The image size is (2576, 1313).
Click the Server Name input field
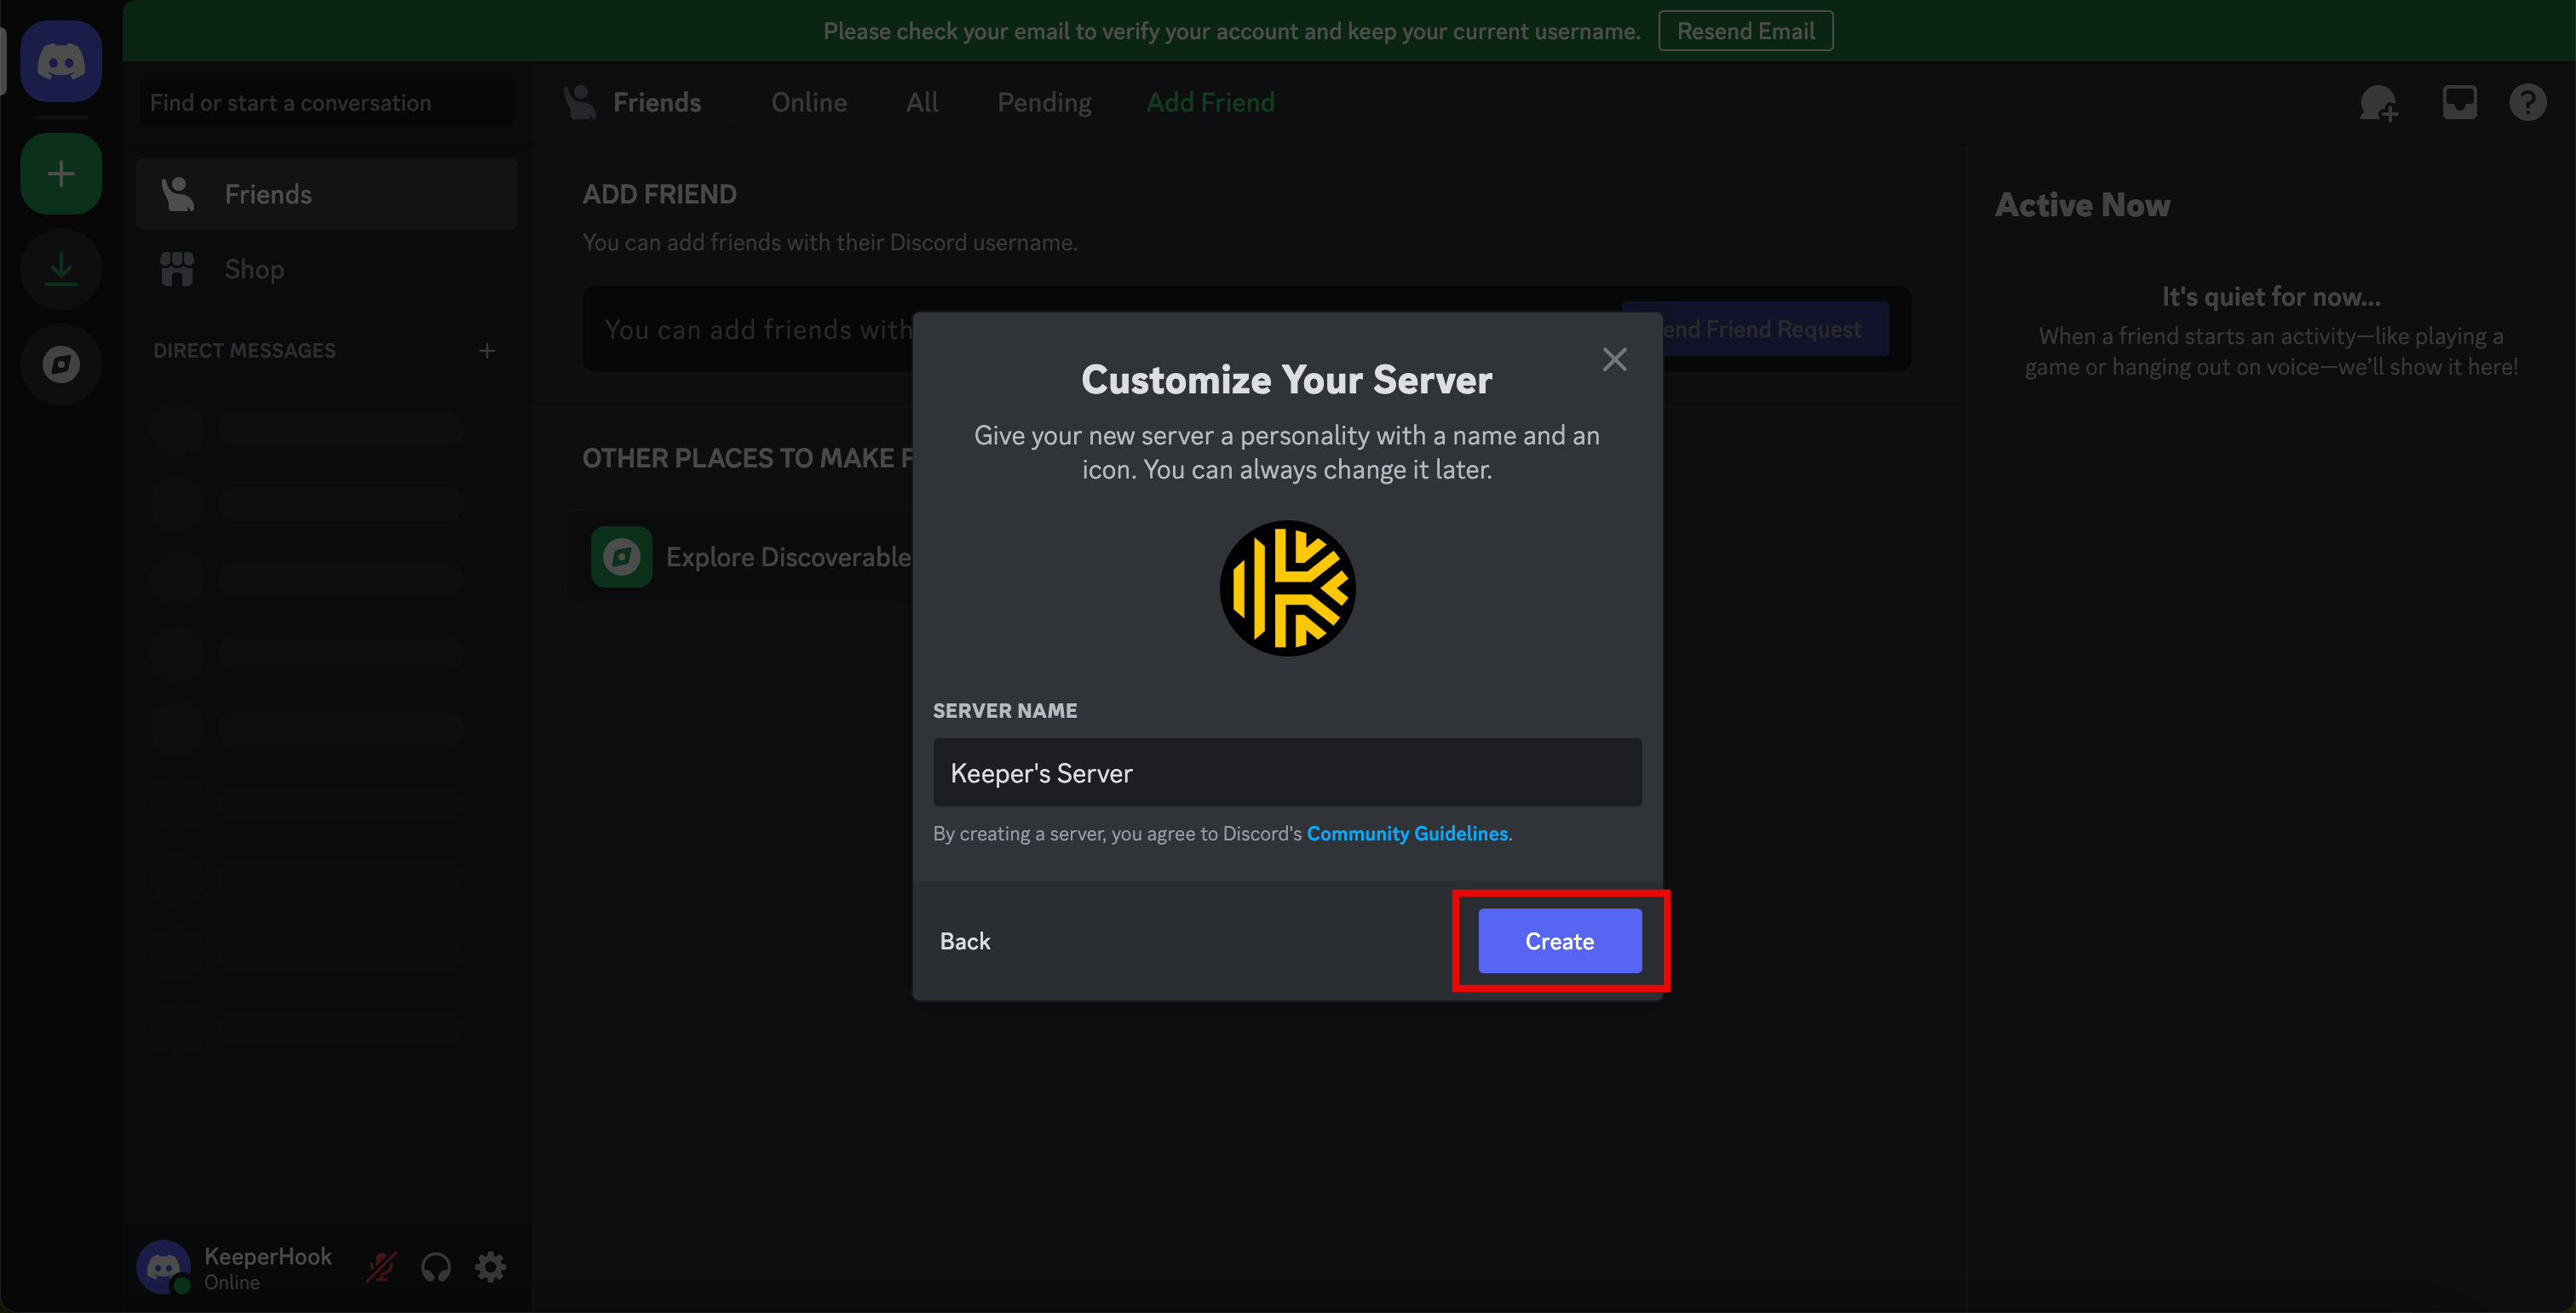tap(1287, 772)
